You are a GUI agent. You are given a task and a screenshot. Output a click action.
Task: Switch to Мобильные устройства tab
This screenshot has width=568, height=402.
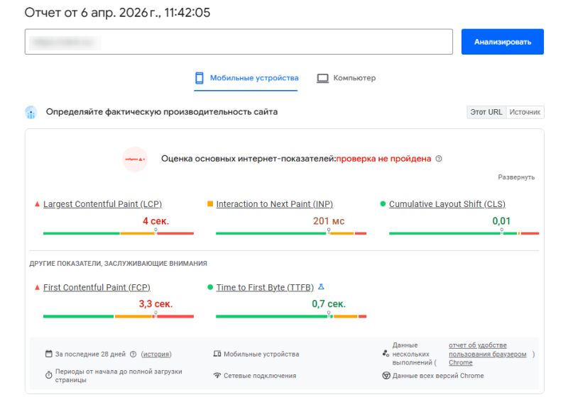click(246, 78)
